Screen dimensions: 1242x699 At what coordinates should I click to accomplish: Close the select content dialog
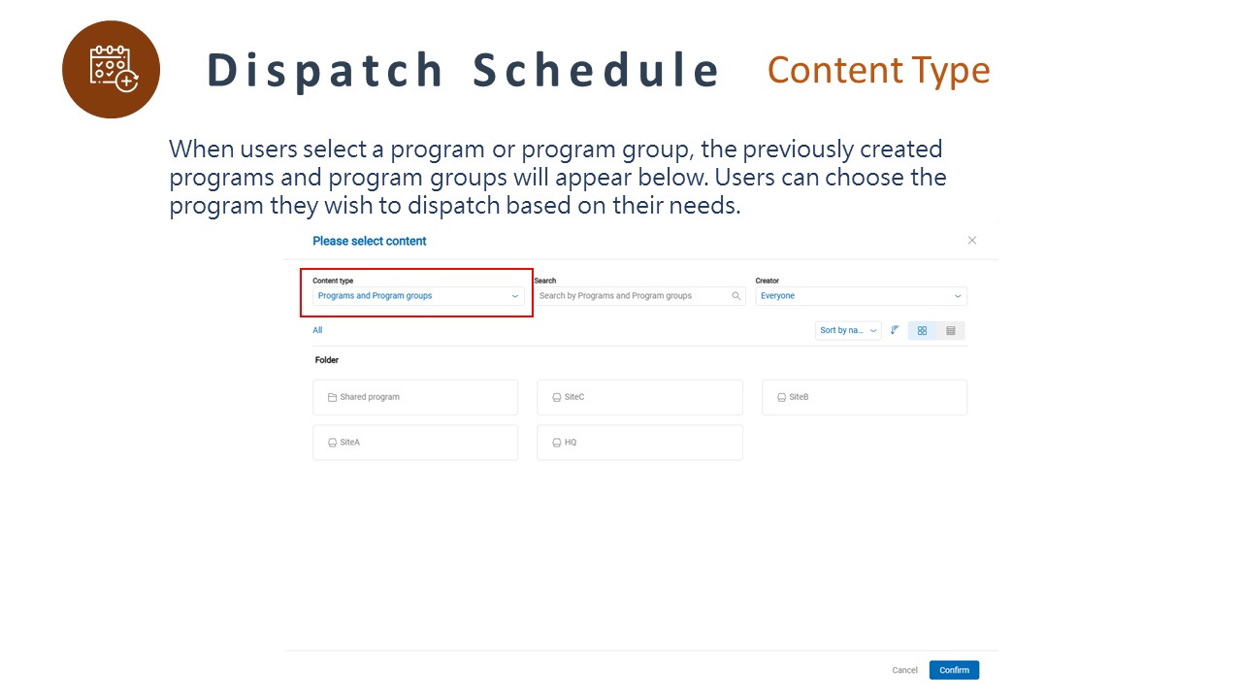click(972, 241)
